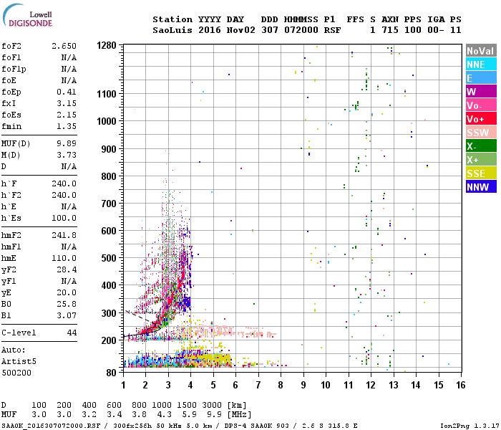Image resolution: width=501 pixels, height=430 pixels.
Task: Click the 1280 km height axis label
Action: (x=107, y=46)
